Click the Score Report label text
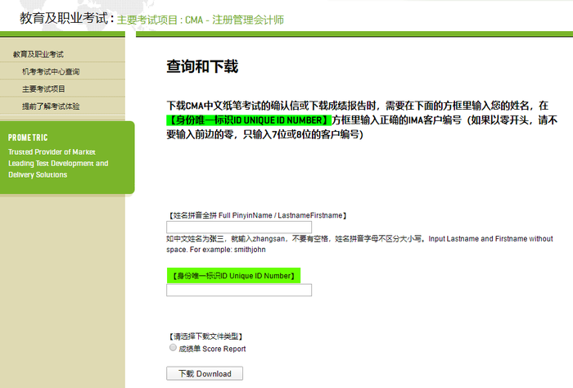This screenshot has width=573, height=388. pyautogui.click(x=212, y=349)
